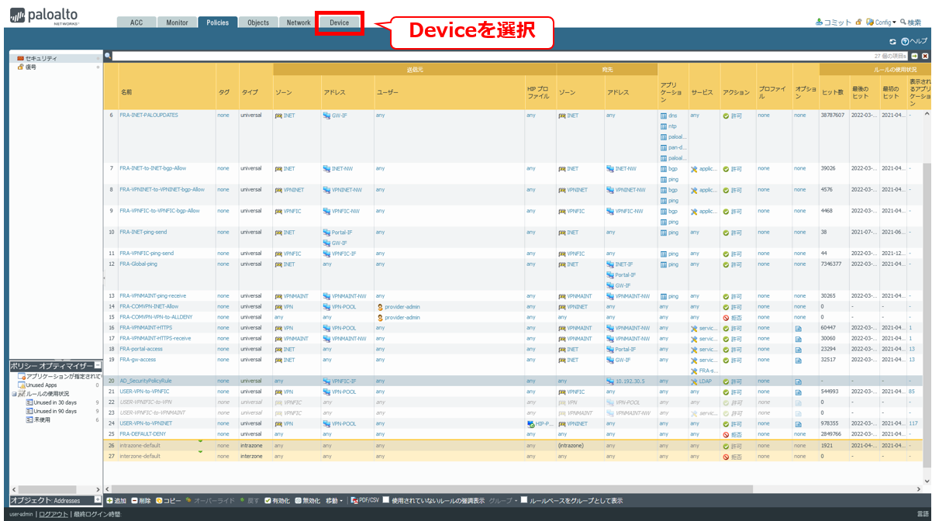Click the ログアウト (Logout) link
This screenshot has width=932, height=521.
(x=54, y=514)
